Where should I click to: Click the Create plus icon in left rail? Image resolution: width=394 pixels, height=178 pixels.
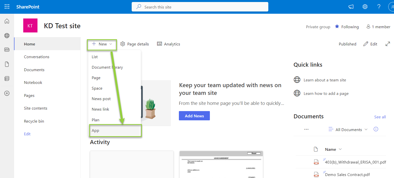(7, 93)
